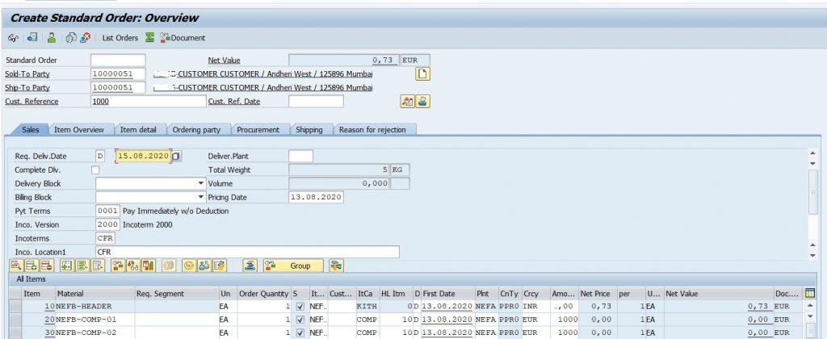Screen dimensions: 827x339
Task: Click the blue icon right of Group button
Action: (x=337, y=266)
